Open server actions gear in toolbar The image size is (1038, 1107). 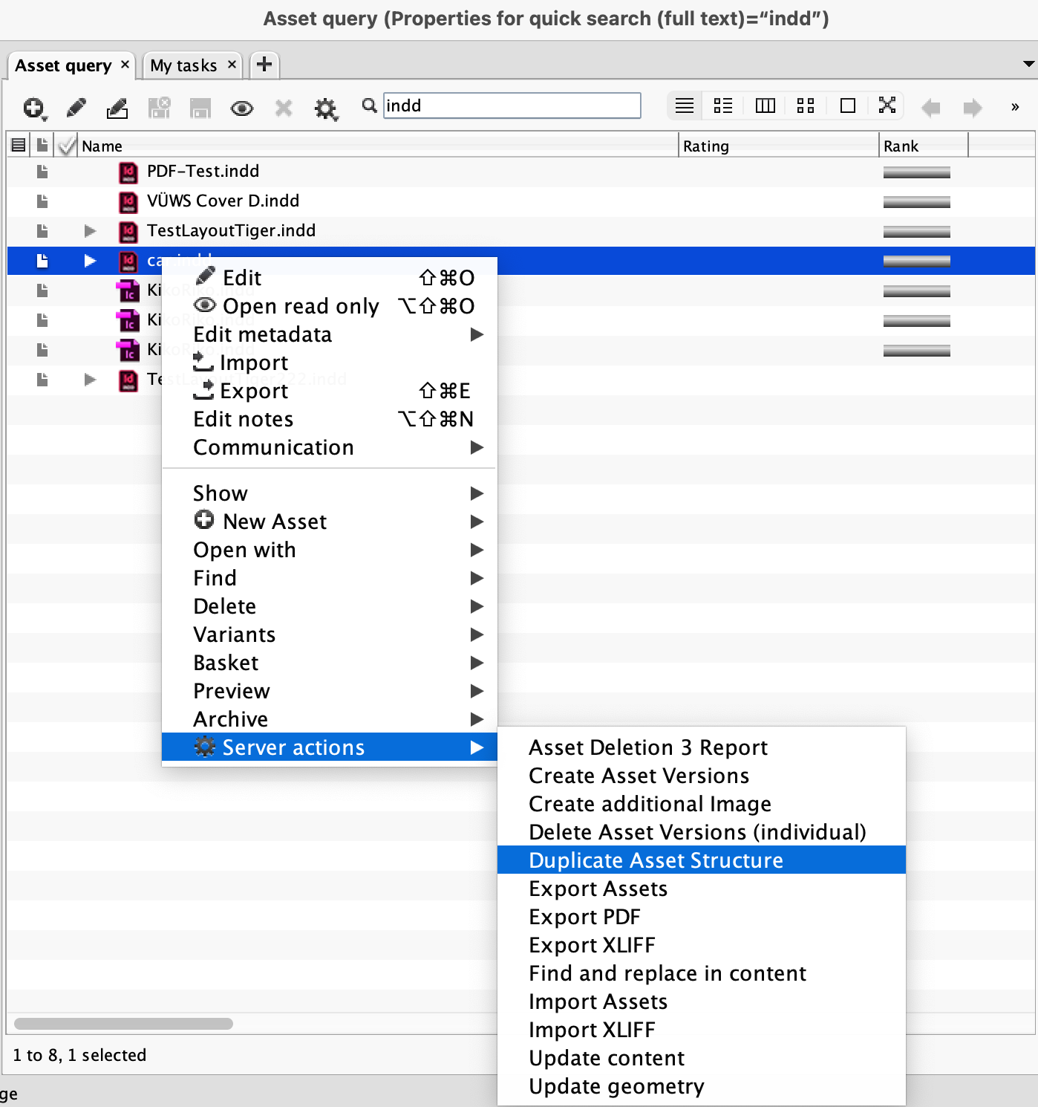click(x=325, y=108)
